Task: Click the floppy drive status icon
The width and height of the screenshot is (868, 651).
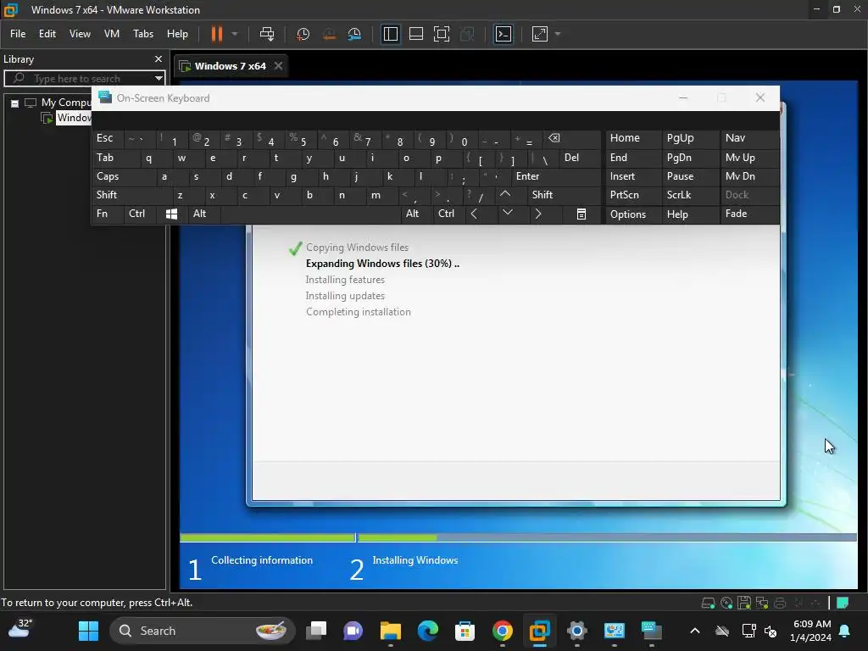Action: click(x=744, y=603)
